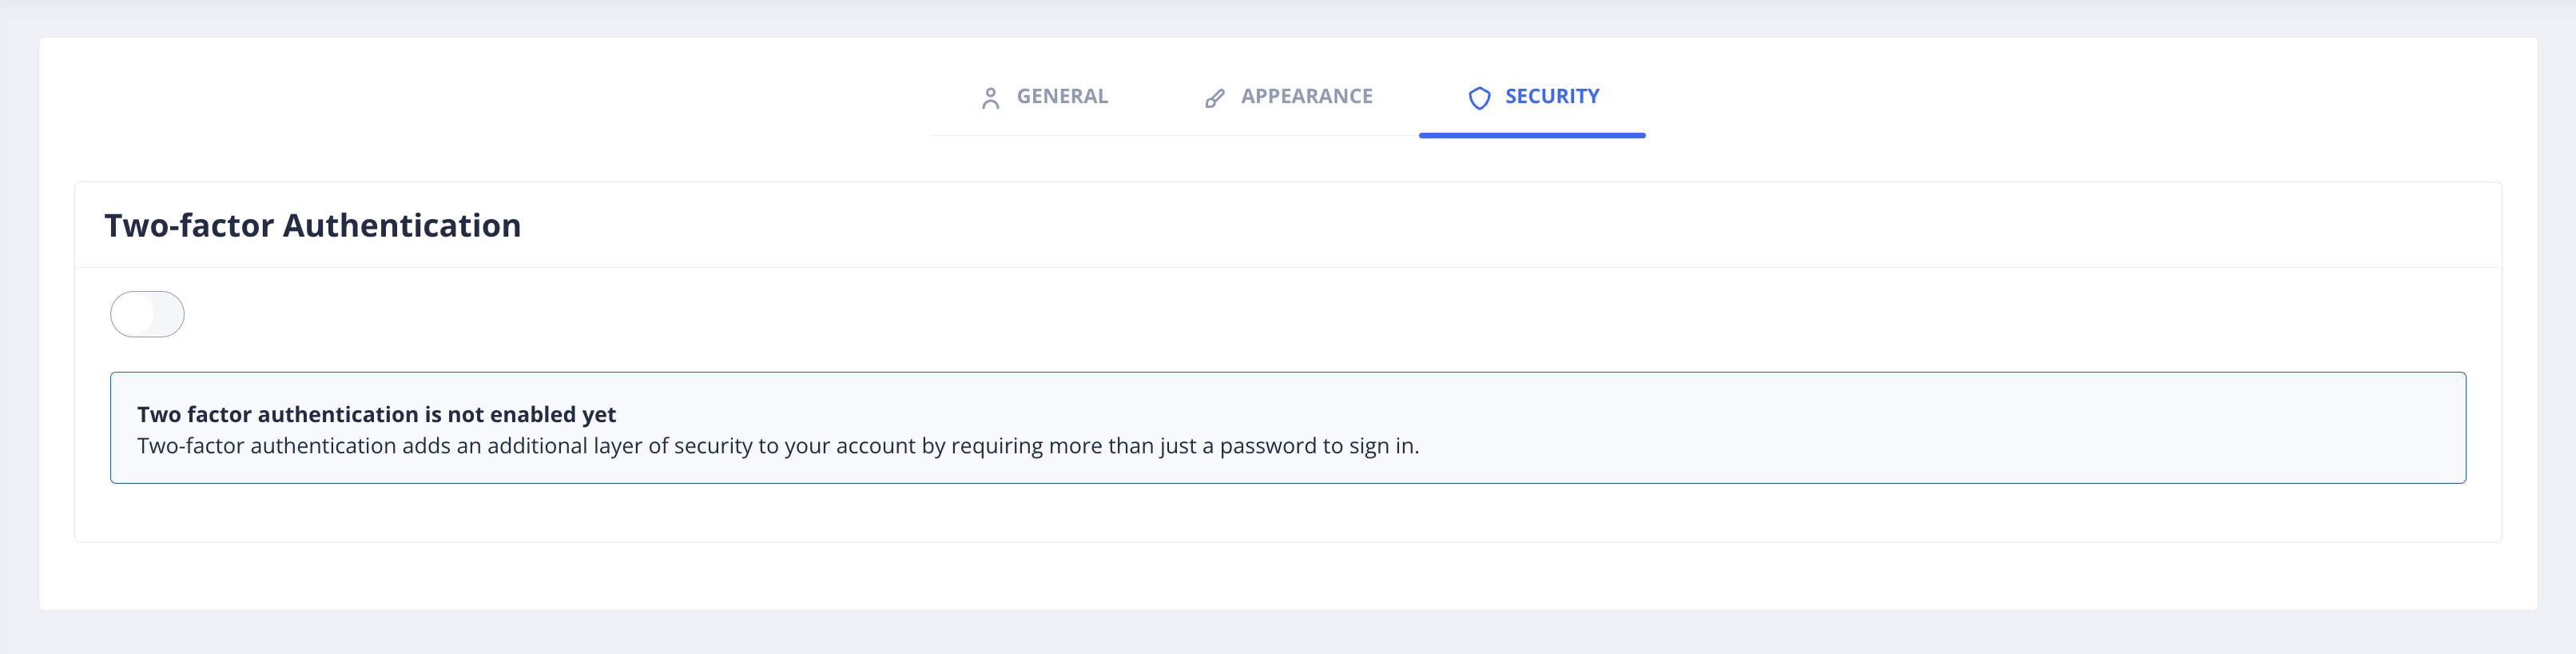Click the word "APPEARANCE" in the tab bar
This screenshot has width=2576, height=654.
(x=1306, y=97)
